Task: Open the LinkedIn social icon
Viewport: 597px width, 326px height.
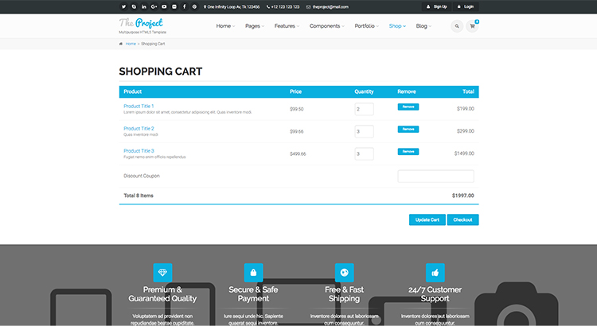Action: click(x=143, y=6)
